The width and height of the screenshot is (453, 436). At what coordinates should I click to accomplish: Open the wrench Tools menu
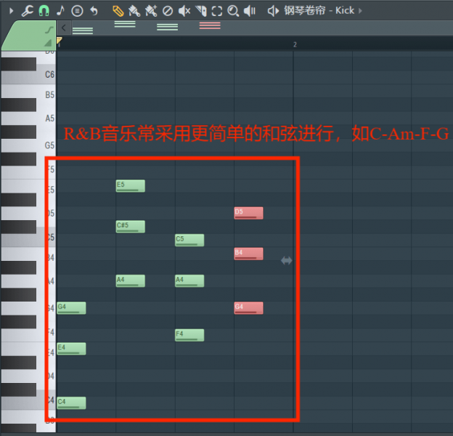tap(28, 11)
